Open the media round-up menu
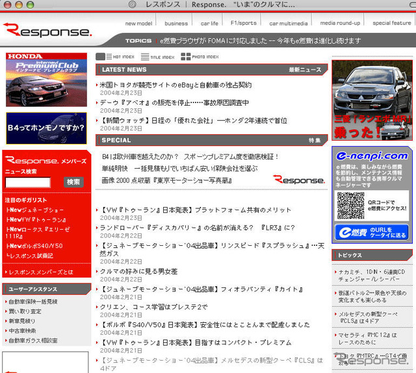Image resolution: width=416 pixels, height=373 pixels. coord(340,23)
